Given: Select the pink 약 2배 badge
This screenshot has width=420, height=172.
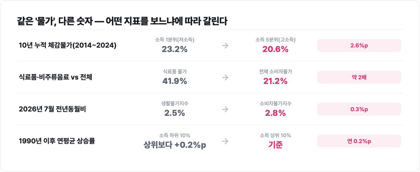Looking at the screenshot, I should (x=359, y=77).
